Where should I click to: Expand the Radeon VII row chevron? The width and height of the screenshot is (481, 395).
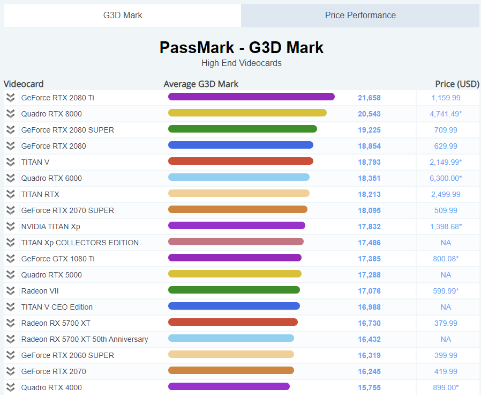10,291
